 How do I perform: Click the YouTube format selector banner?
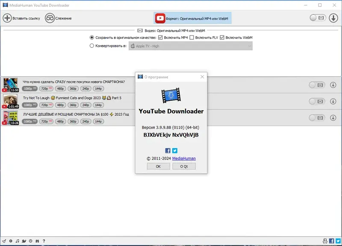[x=192, y=18]
